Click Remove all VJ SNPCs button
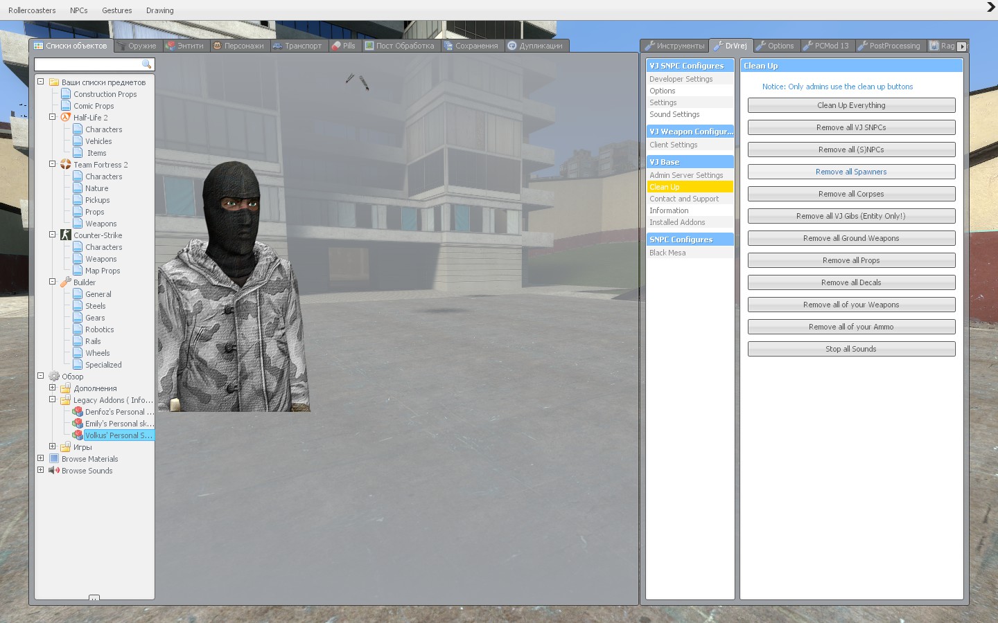 click(851, 127)
